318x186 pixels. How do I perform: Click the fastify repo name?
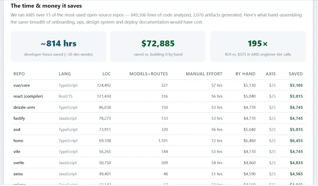tap(19, 119)
